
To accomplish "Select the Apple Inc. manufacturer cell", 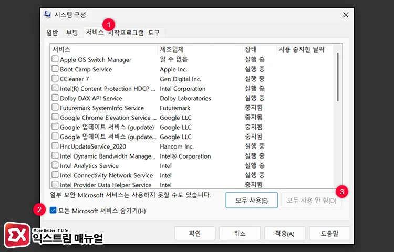I will coord(173,69).
